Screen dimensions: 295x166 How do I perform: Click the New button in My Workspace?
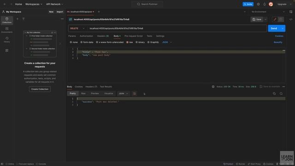pos(51,12)
